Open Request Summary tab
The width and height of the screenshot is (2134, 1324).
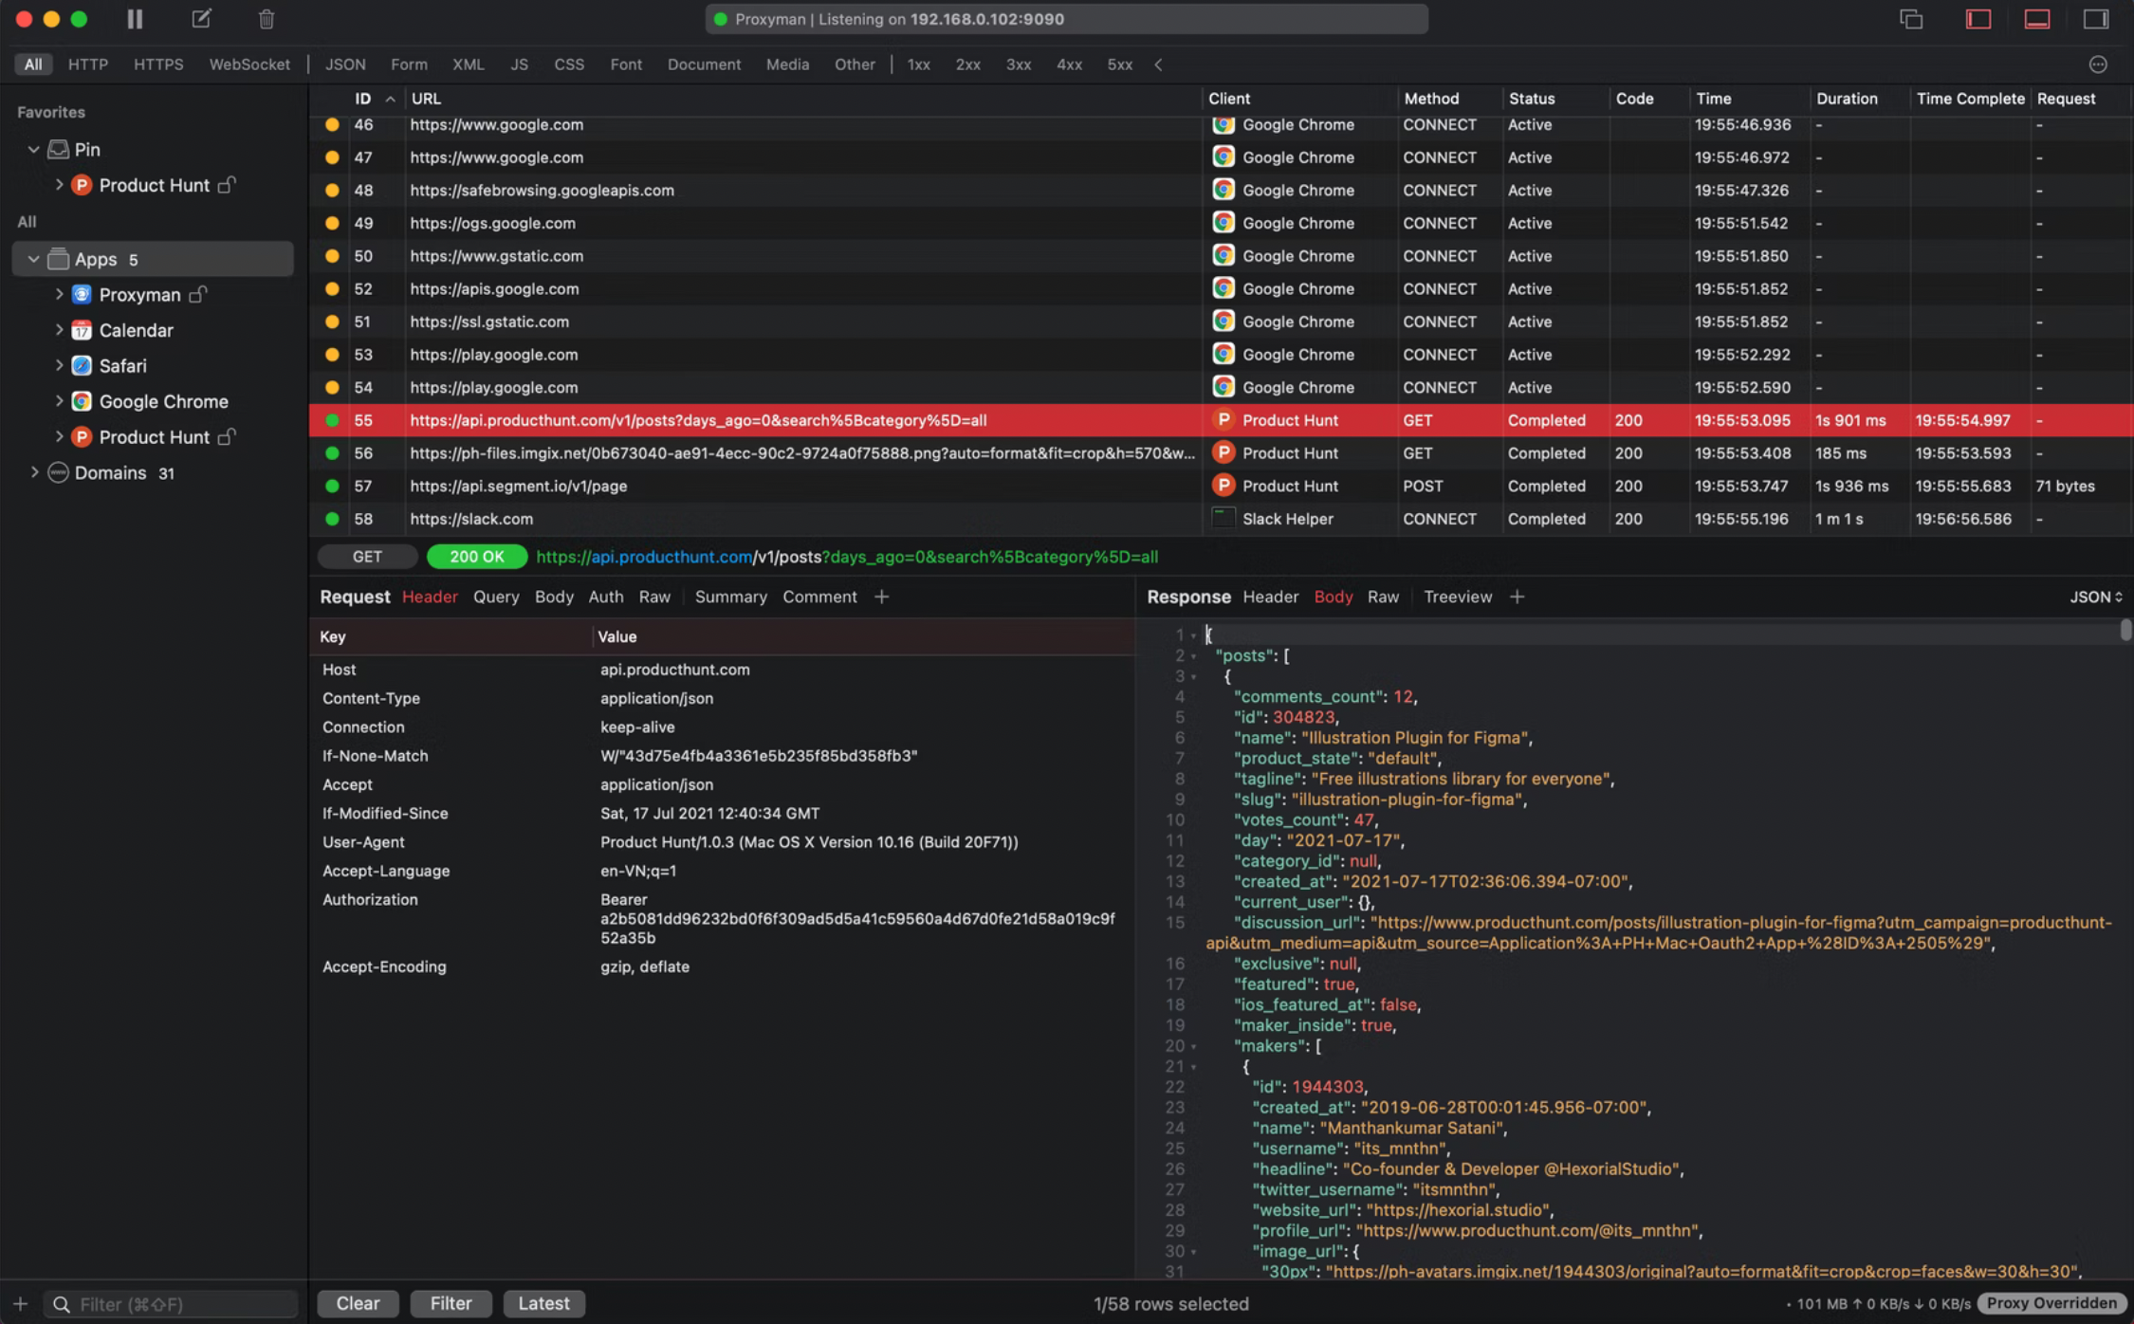click(x=730, y=597)
